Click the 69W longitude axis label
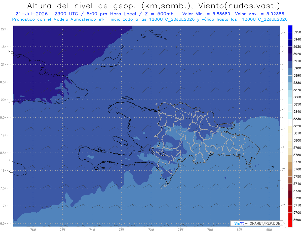The image size is (302, 233). point(239,230)
